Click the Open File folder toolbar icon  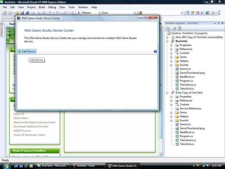click(17, 13)
